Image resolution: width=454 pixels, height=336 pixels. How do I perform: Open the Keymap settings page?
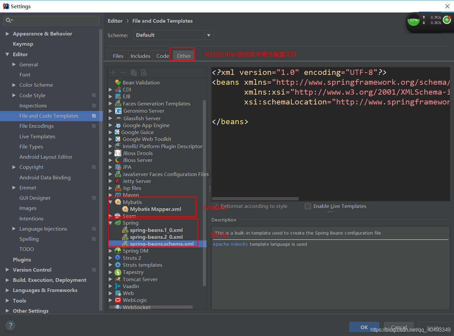click(23, 44)
